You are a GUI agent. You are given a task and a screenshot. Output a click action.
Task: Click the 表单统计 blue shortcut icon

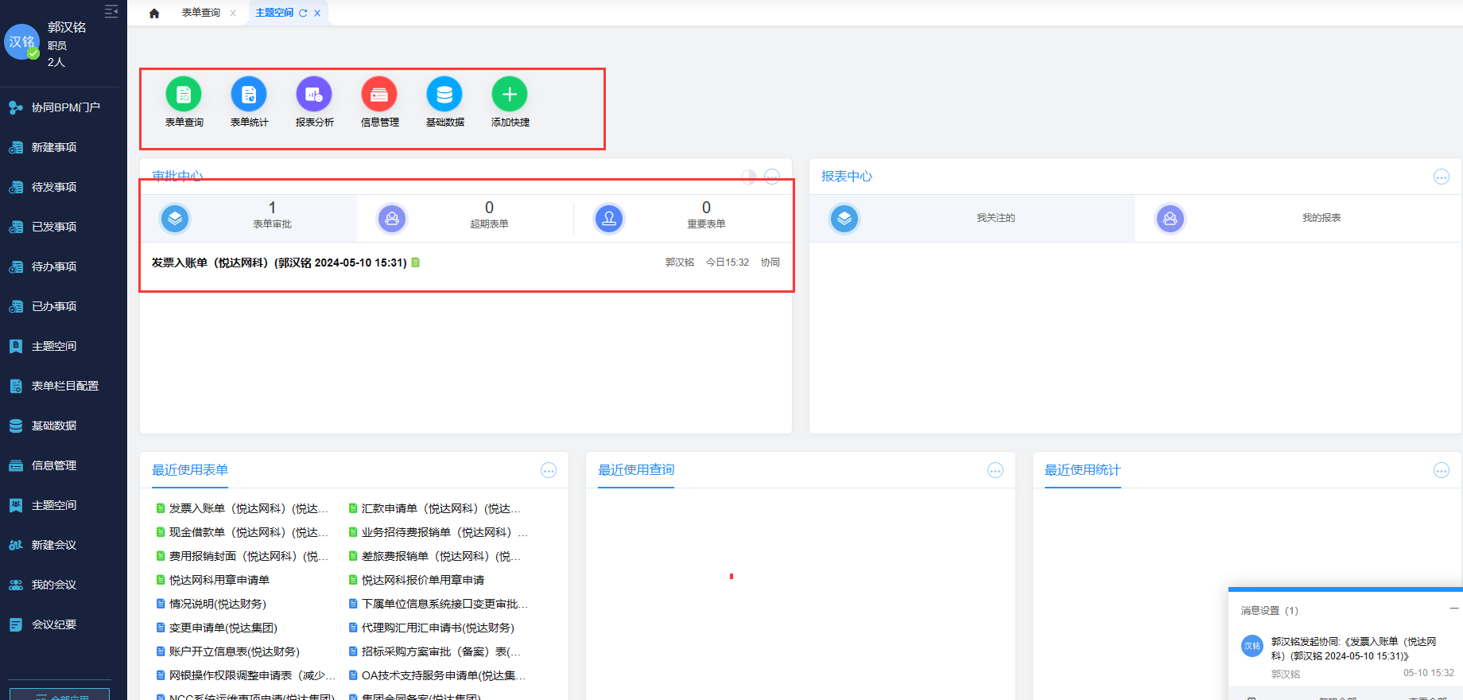(x=249, y=95)
